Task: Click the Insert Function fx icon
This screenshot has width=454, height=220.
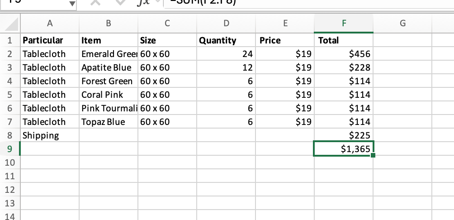Action: [143, 3]
